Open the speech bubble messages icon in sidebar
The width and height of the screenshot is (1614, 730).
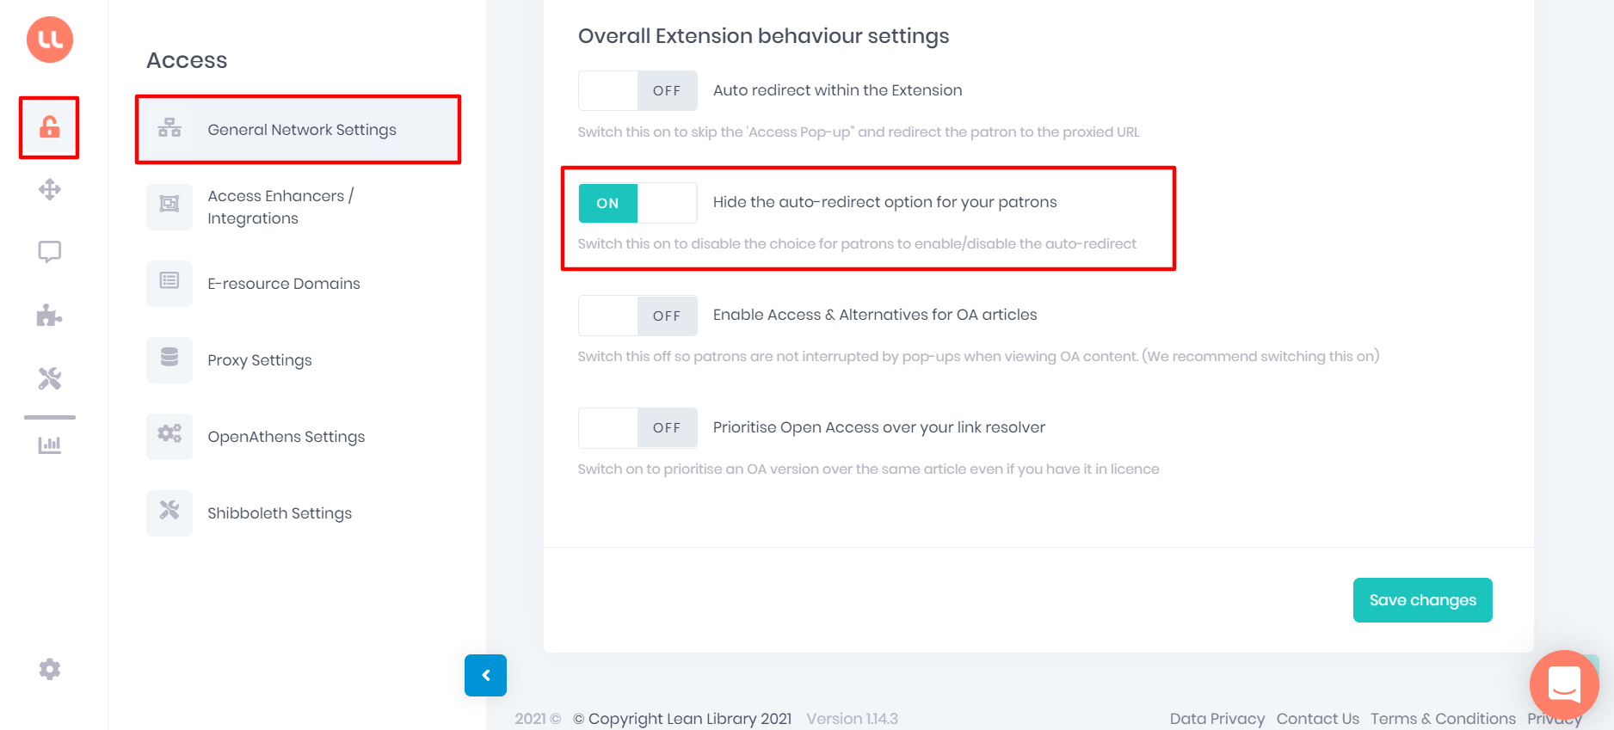[50, 252]
